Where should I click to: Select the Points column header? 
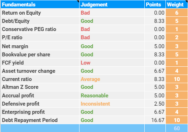[x=155, y=4]
